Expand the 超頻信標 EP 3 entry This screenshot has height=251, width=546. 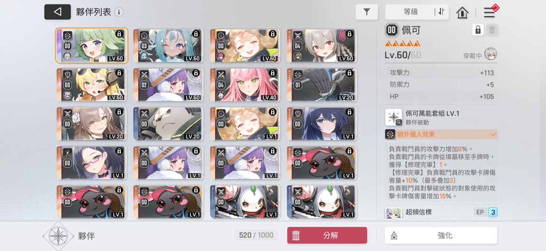click(441, 212)
